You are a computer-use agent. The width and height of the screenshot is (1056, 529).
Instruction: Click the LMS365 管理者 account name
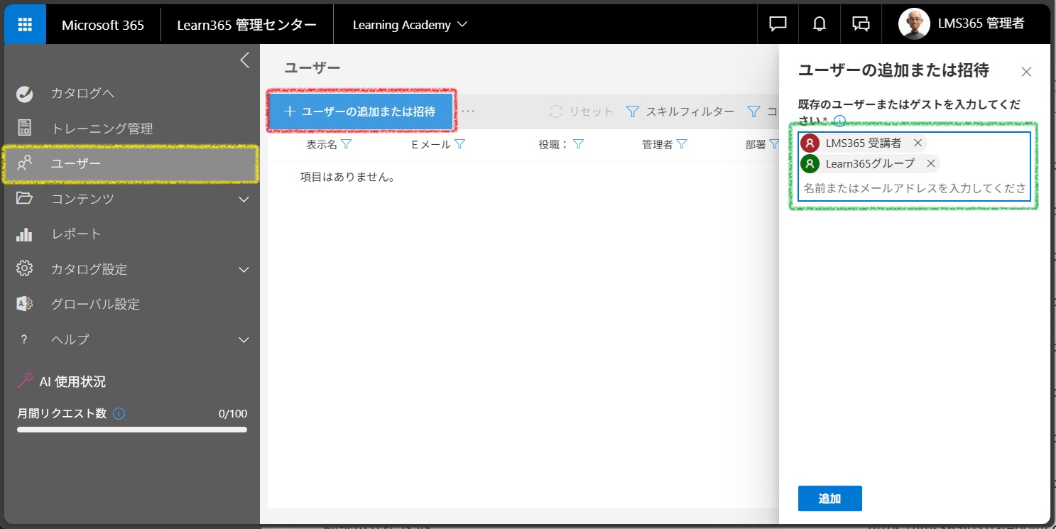tap(981, 24)
